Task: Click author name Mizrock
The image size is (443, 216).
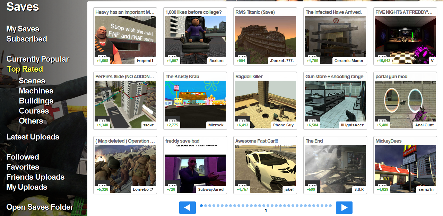Action: (x=216, y=125)
